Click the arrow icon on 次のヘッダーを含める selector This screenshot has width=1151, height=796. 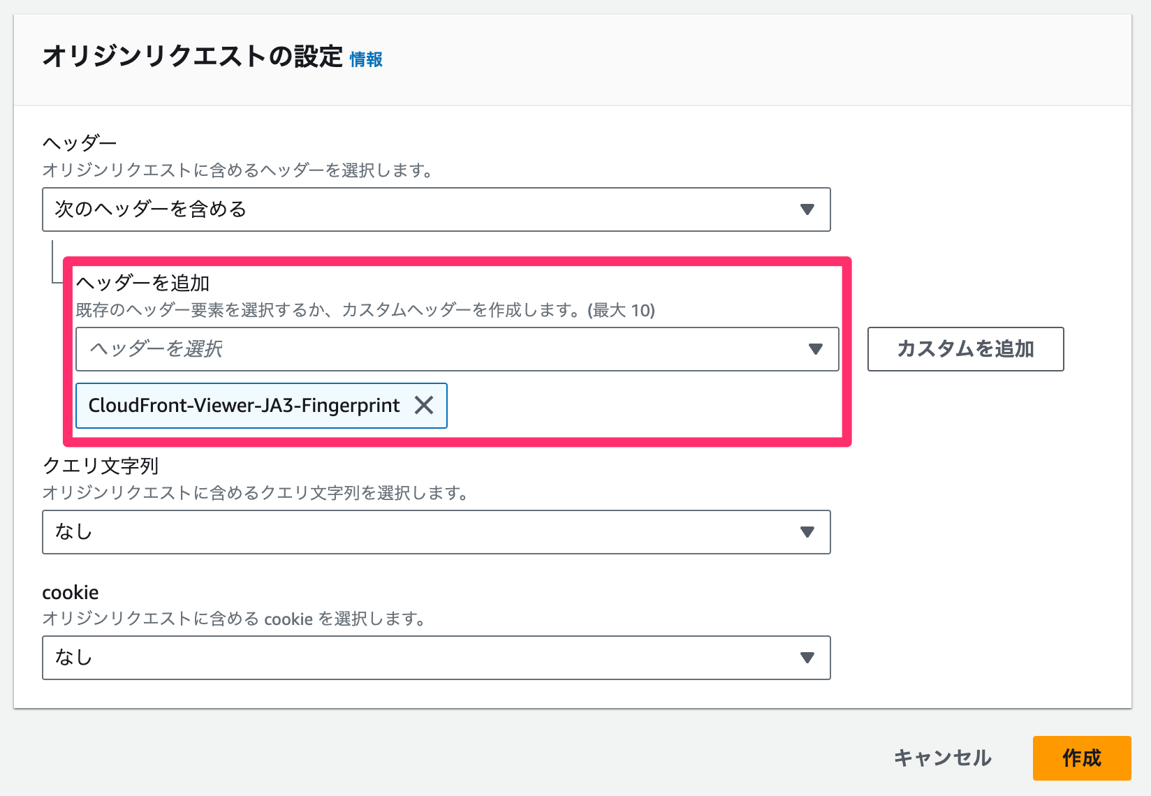pyautogui.click(x=807, y=209)
